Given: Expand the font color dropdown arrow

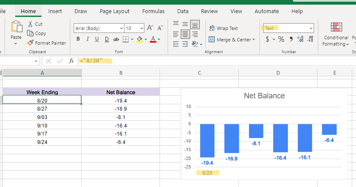Looking at the screenshot, I should (x=159, y=39).
